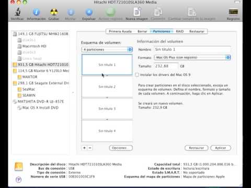Switch to the RAID tab
The width and height of the screenshot is (251, 188).
point(179,31)
